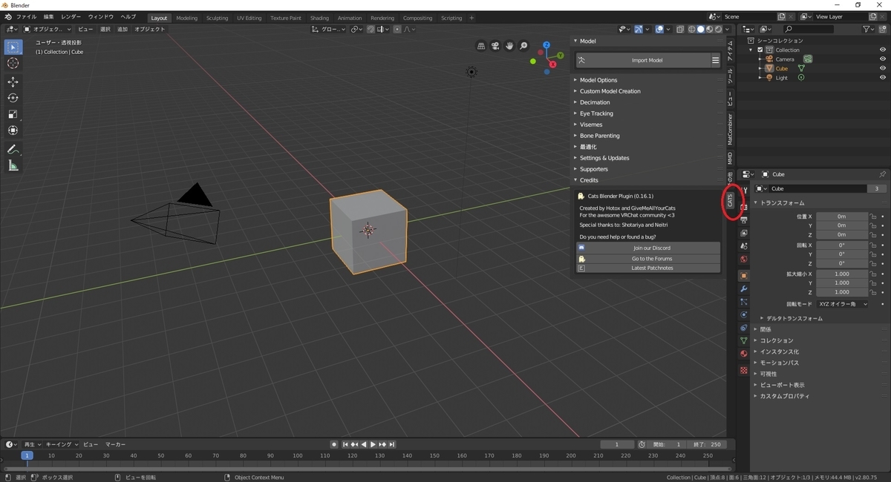The width and height of the screenshot is (891, 482).
Task: Click the viewport magnifier zoom icon
Action: point(523,46)
